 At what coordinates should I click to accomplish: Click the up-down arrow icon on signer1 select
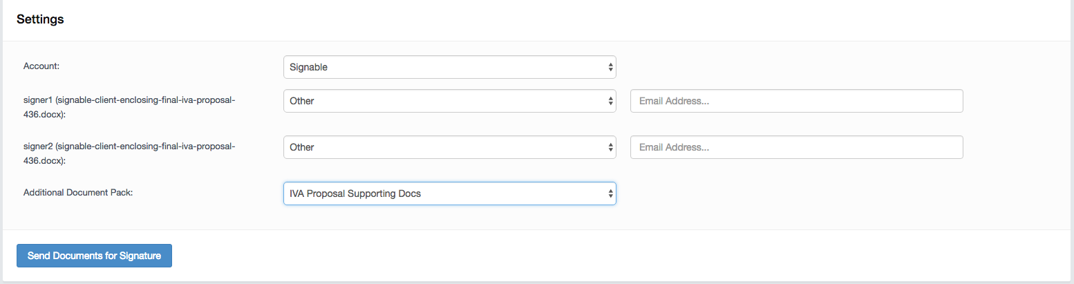610,101
